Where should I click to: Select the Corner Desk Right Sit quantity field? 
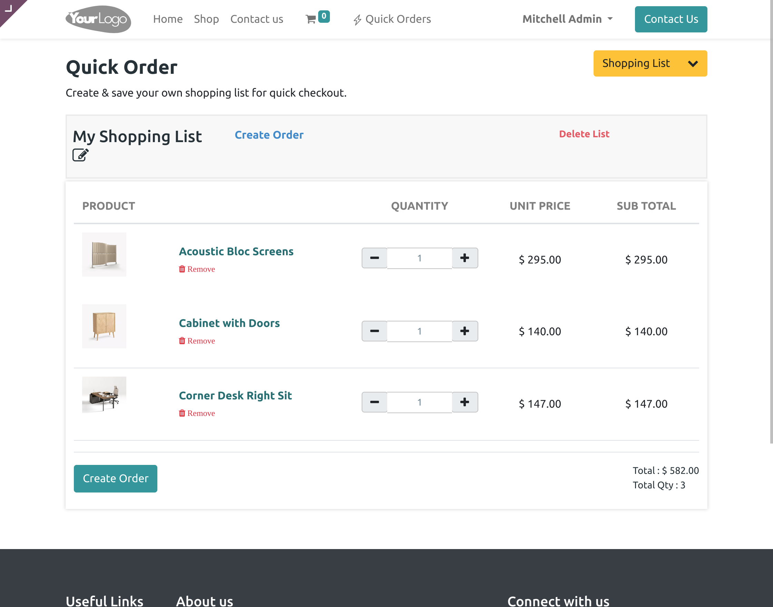[420, 402]
